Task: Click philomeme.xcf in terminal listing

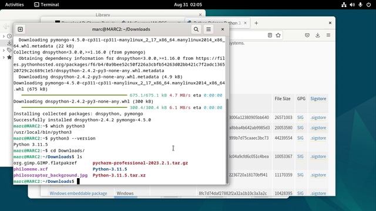Action: 31,169
